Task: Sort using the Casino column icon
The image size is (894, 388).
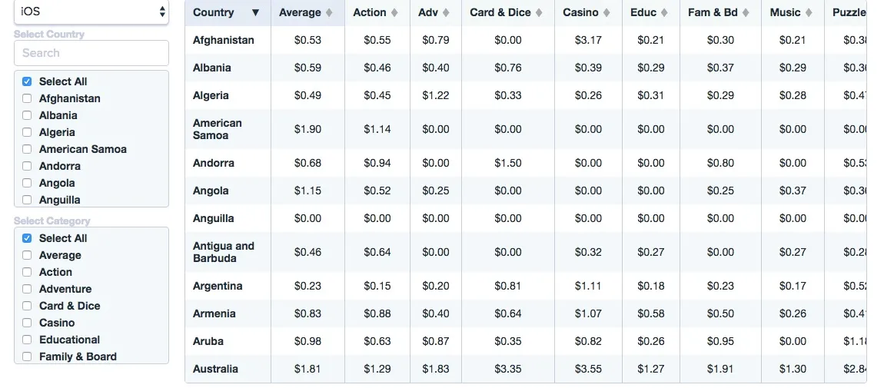Action: click(x=607, y=13)
